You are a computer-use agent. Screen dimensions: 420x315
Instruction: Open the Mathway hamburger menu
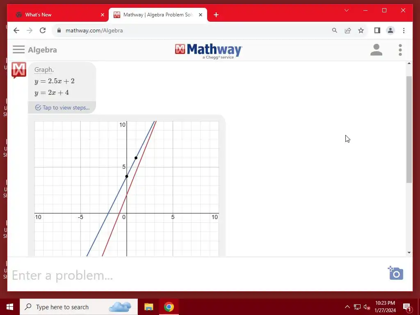pos(18,50)
